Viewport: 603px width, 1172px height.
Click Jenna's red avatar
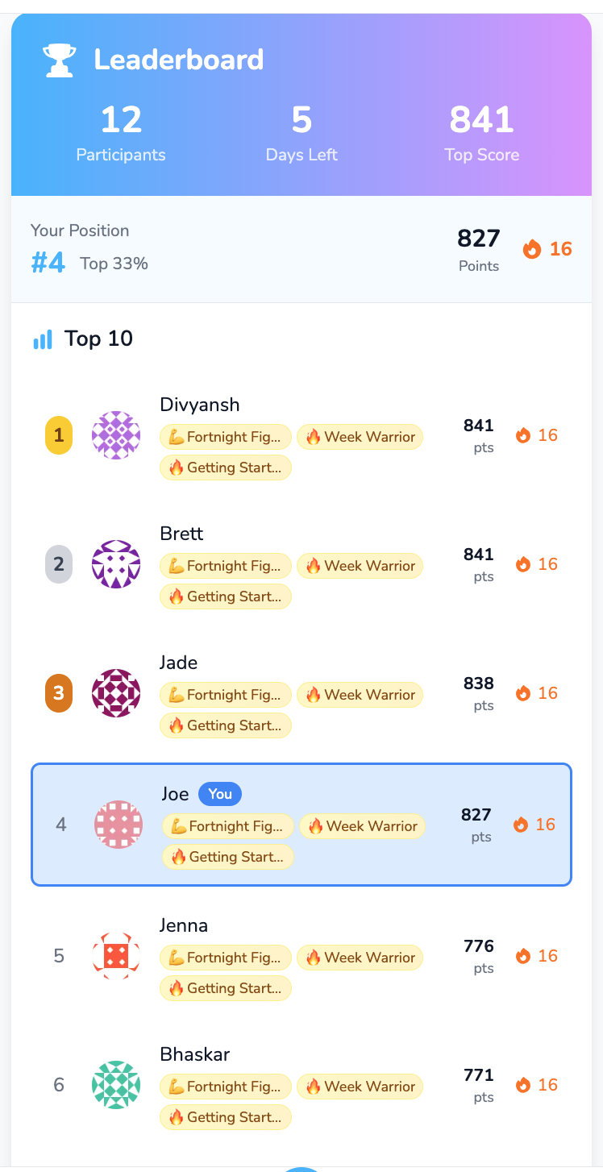(x=116, y=956)
